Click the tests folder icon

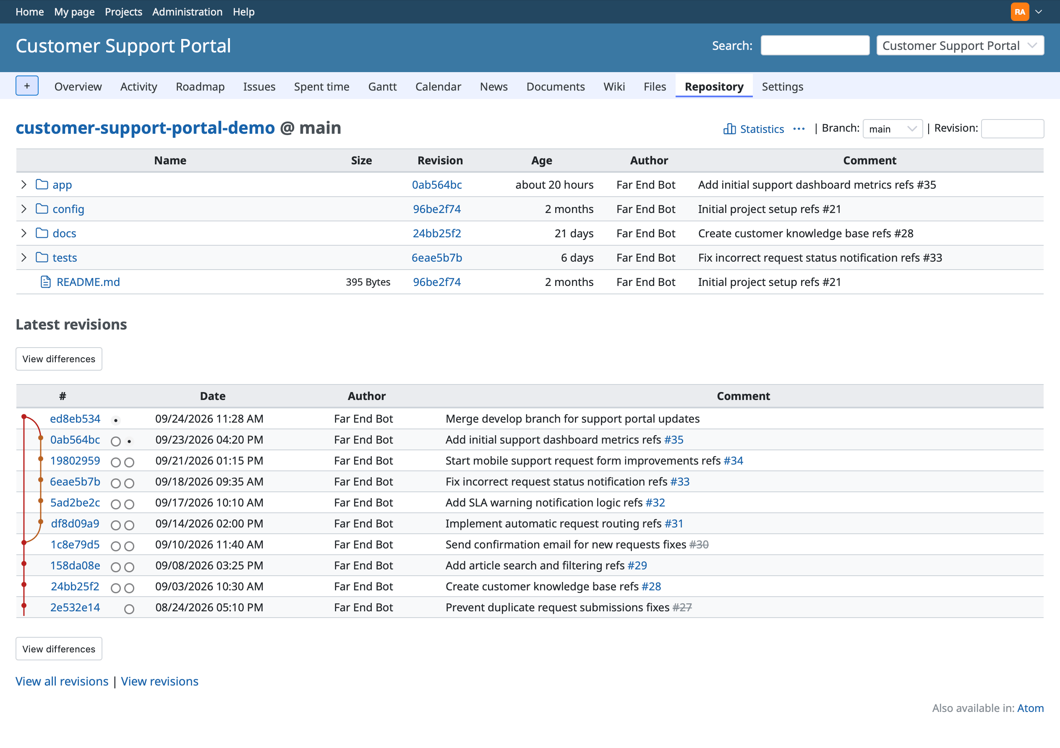[x=42, y=257]
